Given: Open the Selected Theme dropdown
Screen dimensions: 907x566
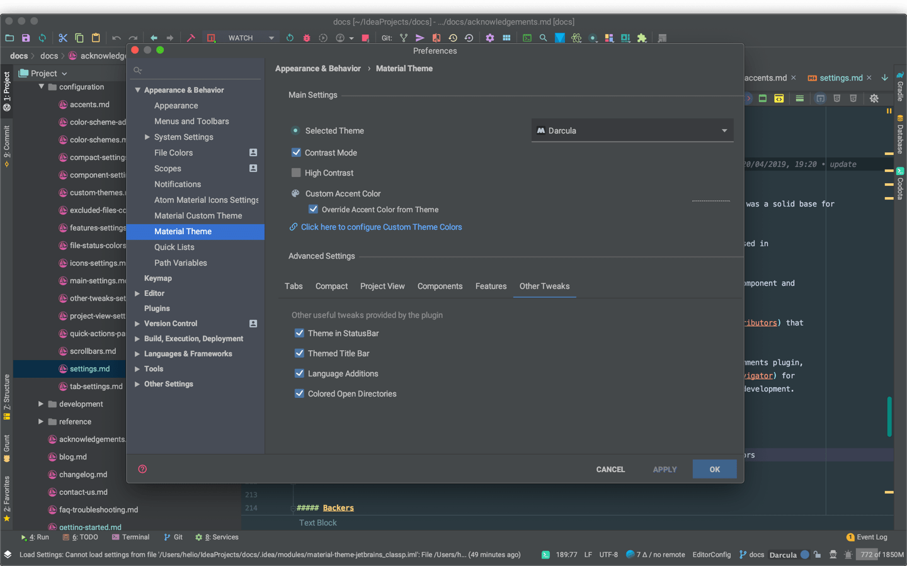Looking at the screenshot, I should pyautogui.click(x=632, y=130).
